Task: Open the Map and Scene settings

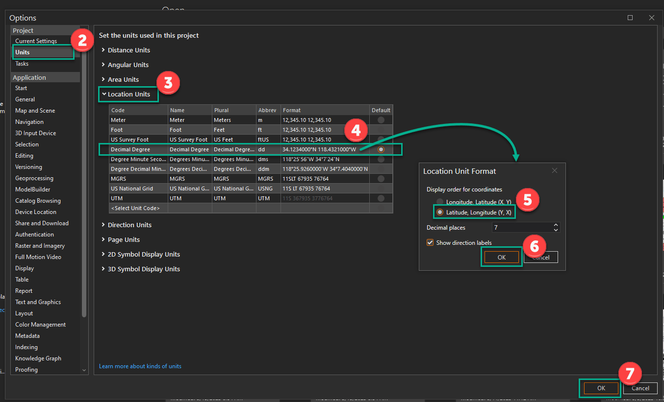Action: coord(35,110)
